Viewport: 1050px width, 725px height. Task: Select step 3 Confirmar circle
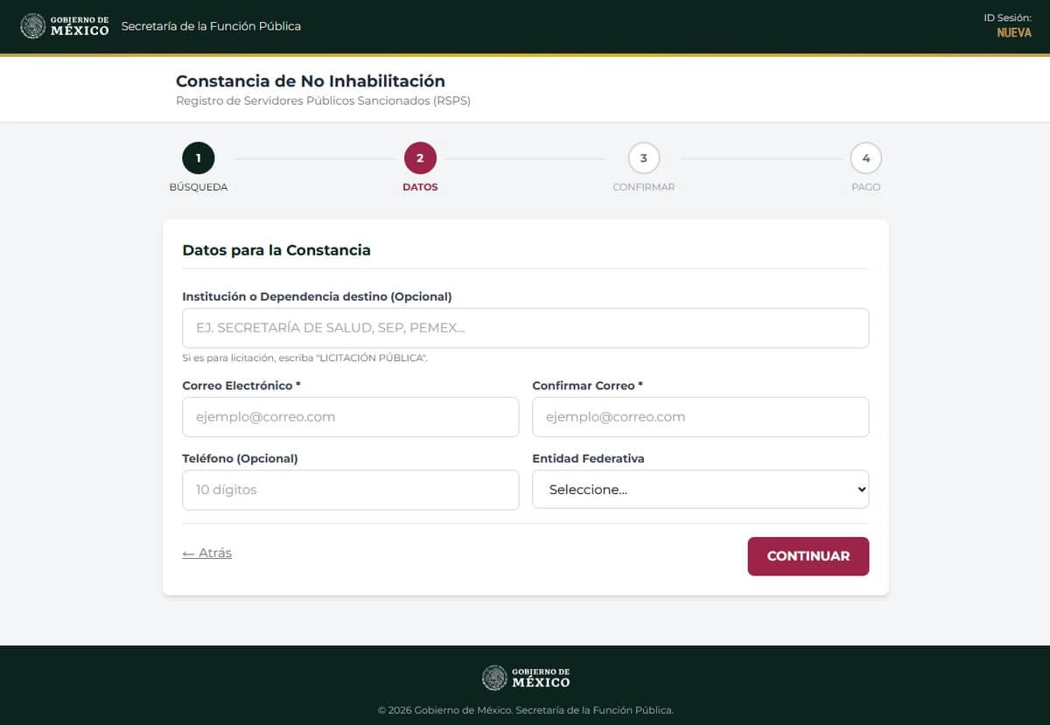pos(644,158)
